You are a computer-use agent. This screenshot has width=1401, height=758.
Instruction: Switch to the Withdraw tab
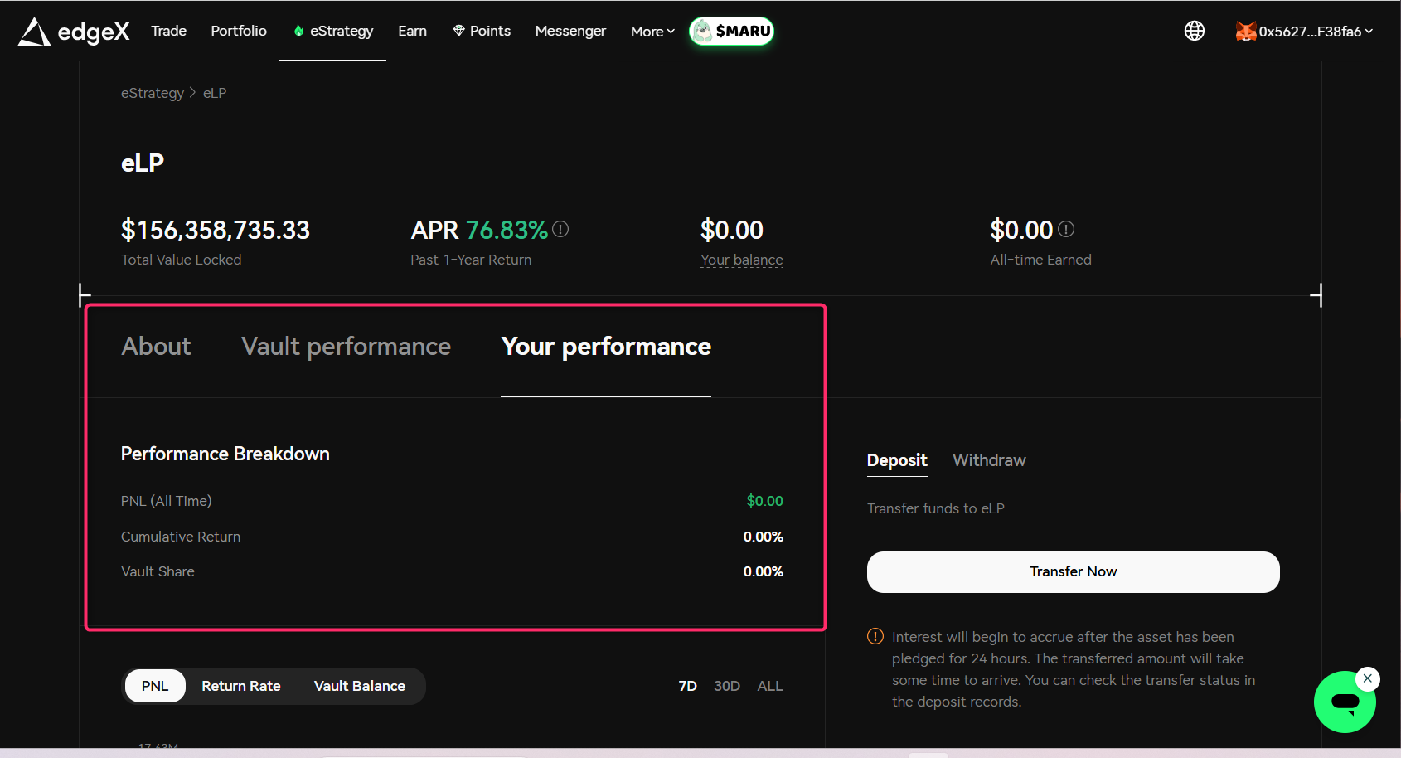988,460
